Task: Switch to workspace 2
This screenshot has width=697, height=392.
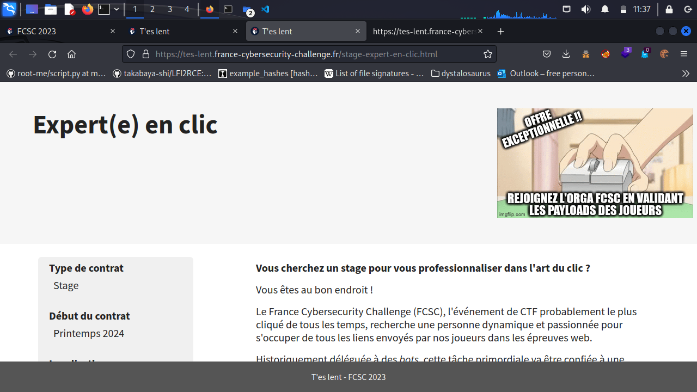Action: click(x=152, y=9)
